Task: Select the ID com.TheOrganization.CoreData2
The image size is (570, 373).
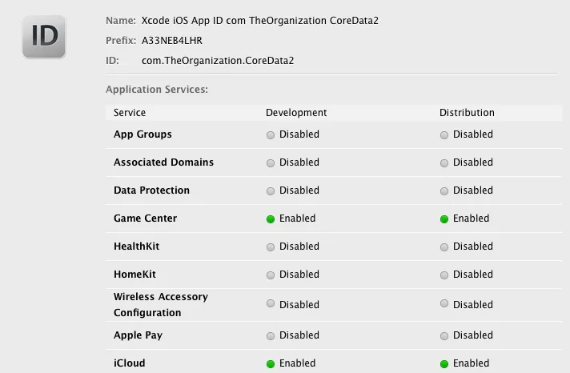Action: click(218, 61)
